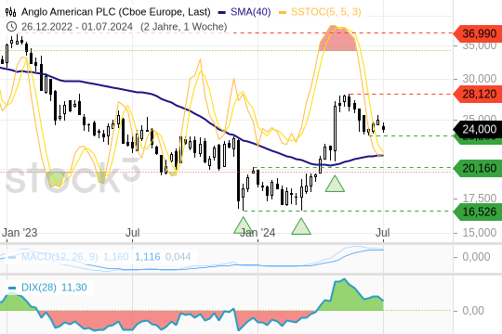Select the SSTOC(5, 5, 3) legend label
The height and width of the screenshot is (334, 502).
click(326, 12)
